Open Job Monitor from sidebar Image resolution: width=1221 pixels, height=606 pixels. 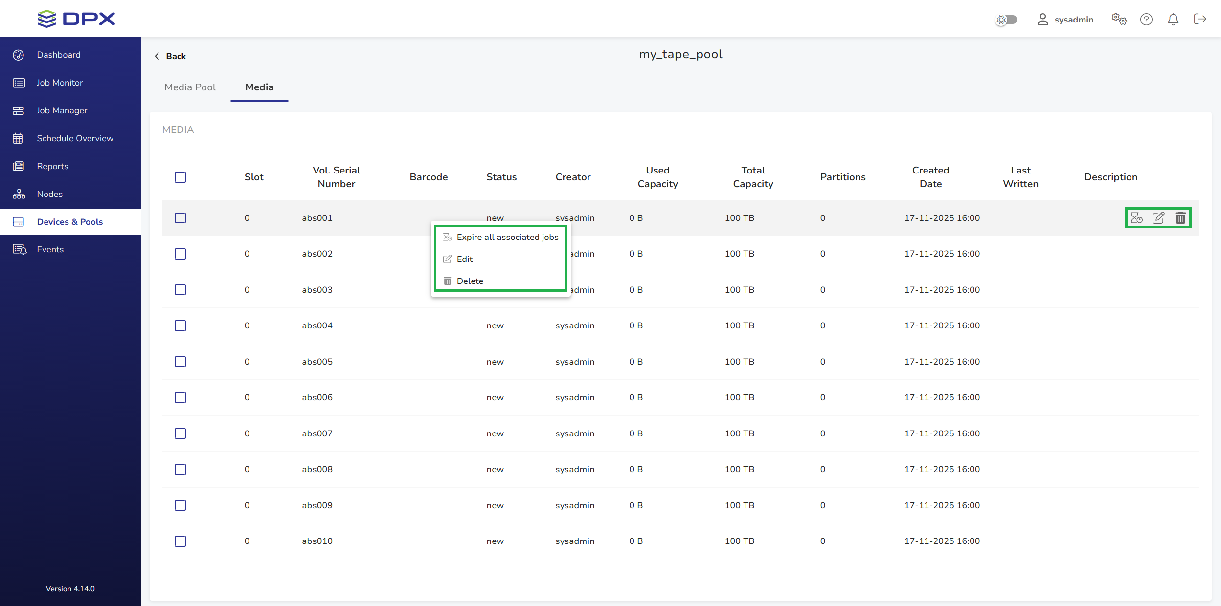coord(60,83)
